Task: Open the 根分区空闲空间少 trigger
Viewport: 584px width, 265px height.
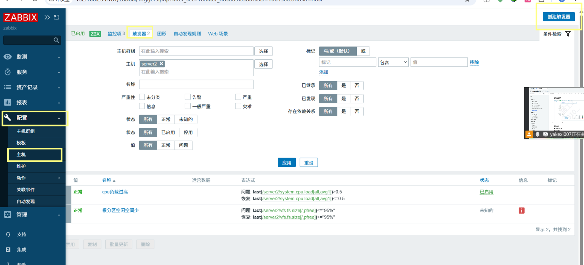Action: 120,211
